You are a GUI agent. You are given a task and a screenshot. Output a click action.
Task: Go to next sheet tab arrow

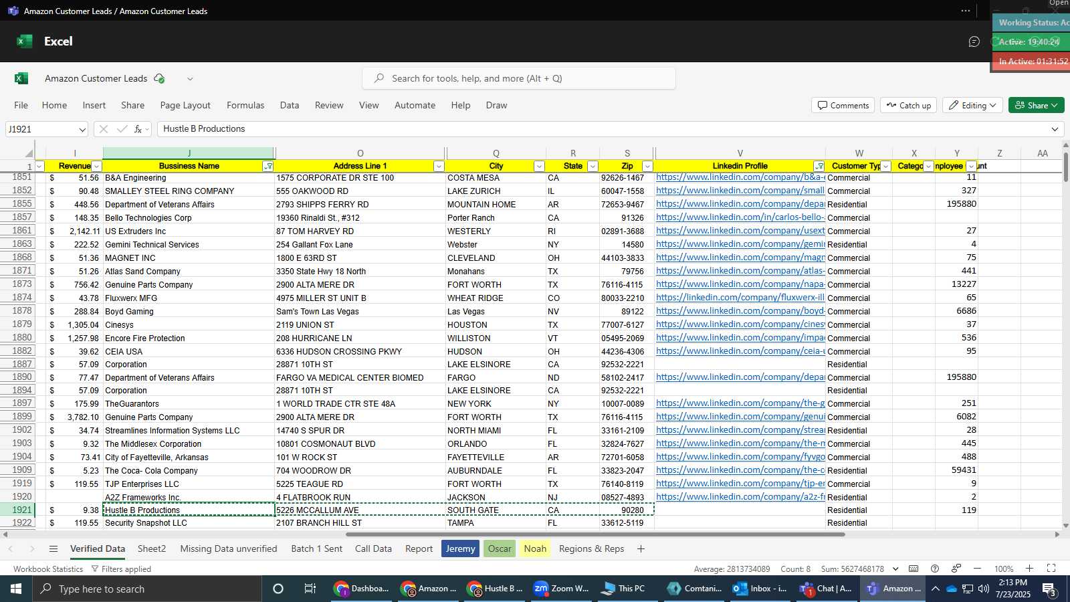tap(31, 549)
